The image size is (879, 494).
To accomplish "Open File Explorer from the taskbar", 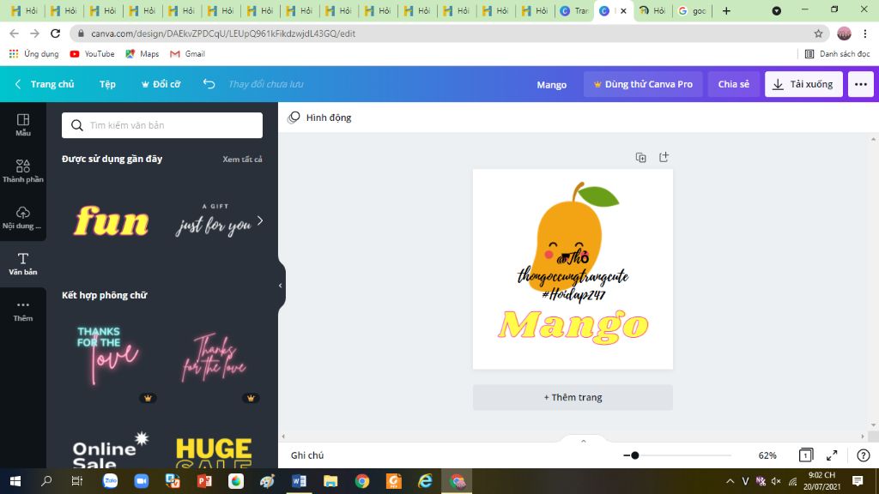I will (330, 481).
